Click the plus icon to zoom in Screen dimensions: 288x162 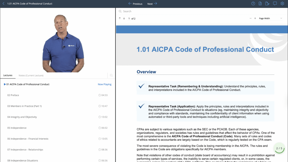(255, 18)
